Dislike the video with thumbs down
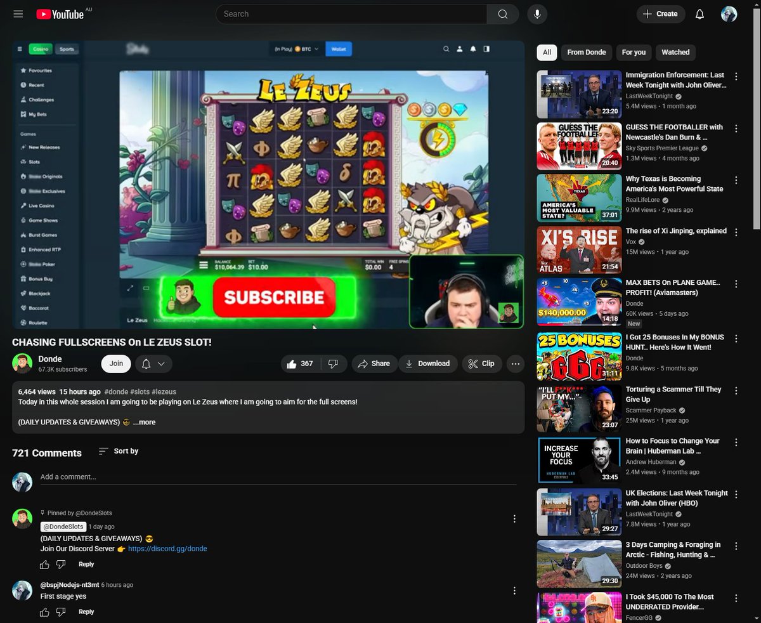This screenshot has width=761, height=623. 334,364
